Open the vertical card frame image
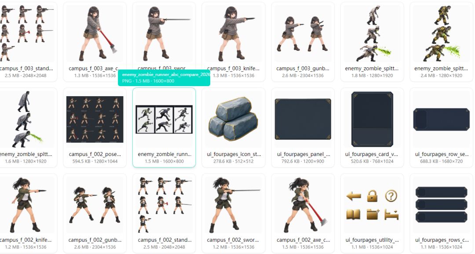 click(372, 119)
